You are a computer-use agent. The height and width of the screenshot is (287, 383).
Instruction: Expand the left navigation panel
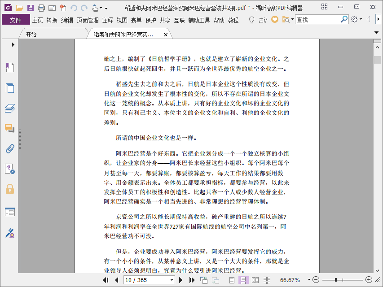(13, 45)
